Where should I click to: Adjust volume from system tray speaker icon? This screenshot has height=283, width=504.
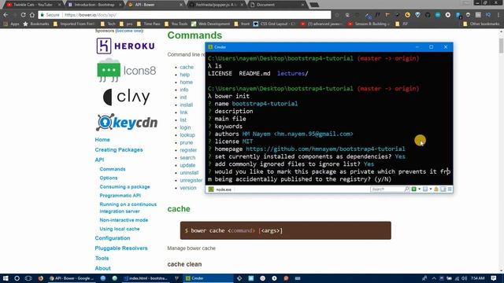[464, 278]
